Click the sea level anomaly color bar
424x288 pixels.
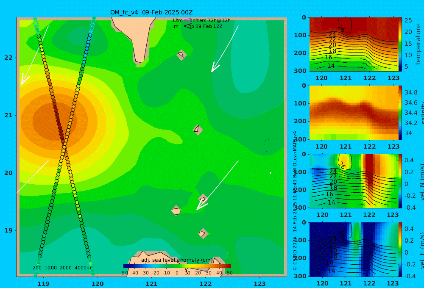(177, 266)
